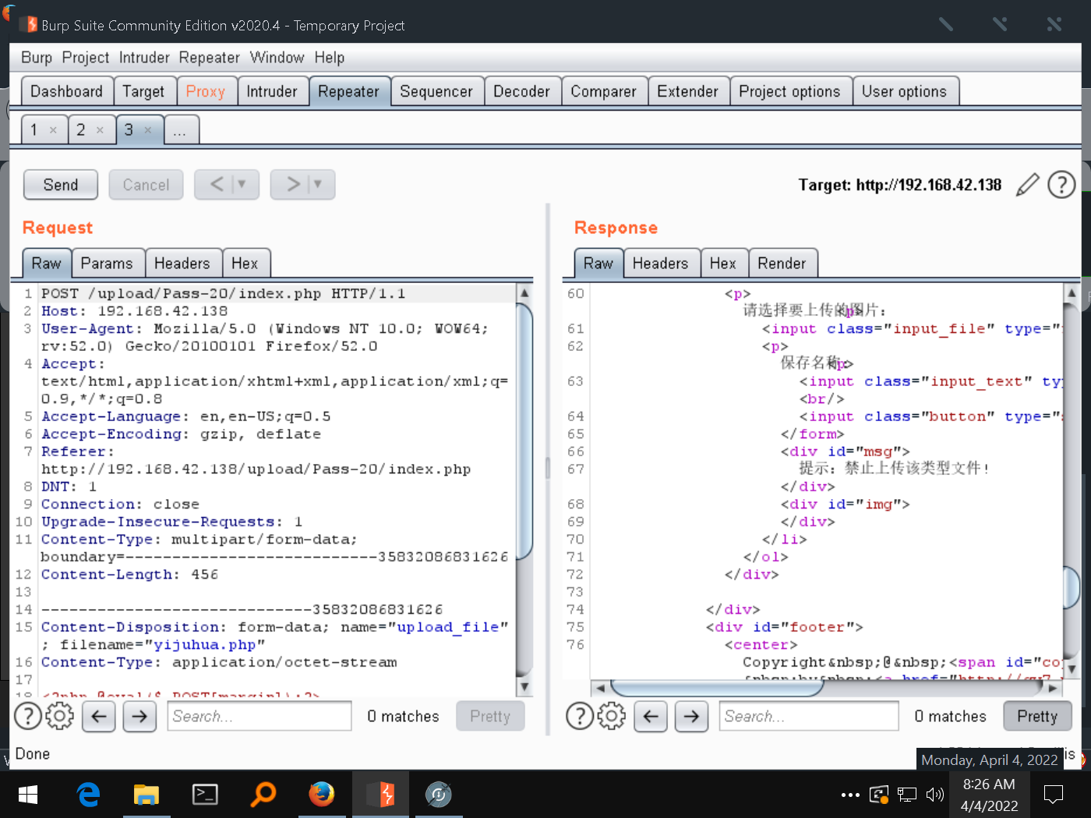Launch Edge browser from taskbar

click(x=88, y=795)
